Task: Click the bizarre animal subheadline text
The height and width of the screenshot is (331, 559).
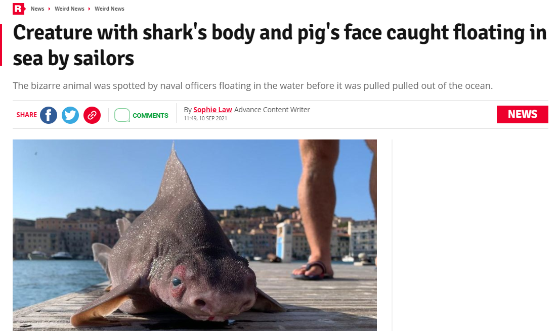Action: [x=253, y=86]
